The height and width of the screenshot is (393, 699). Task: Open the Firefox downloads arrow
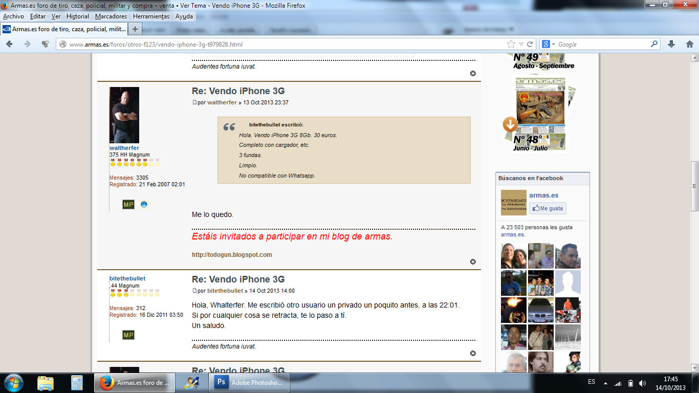point(671,45)
